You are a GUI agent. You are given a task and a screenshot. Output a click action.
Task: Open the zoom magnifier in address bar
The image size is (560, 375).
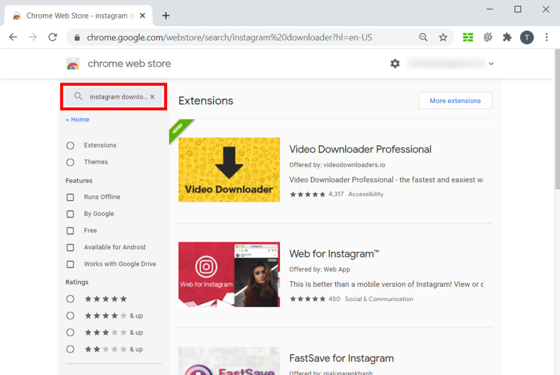click(x=423, y=37)
